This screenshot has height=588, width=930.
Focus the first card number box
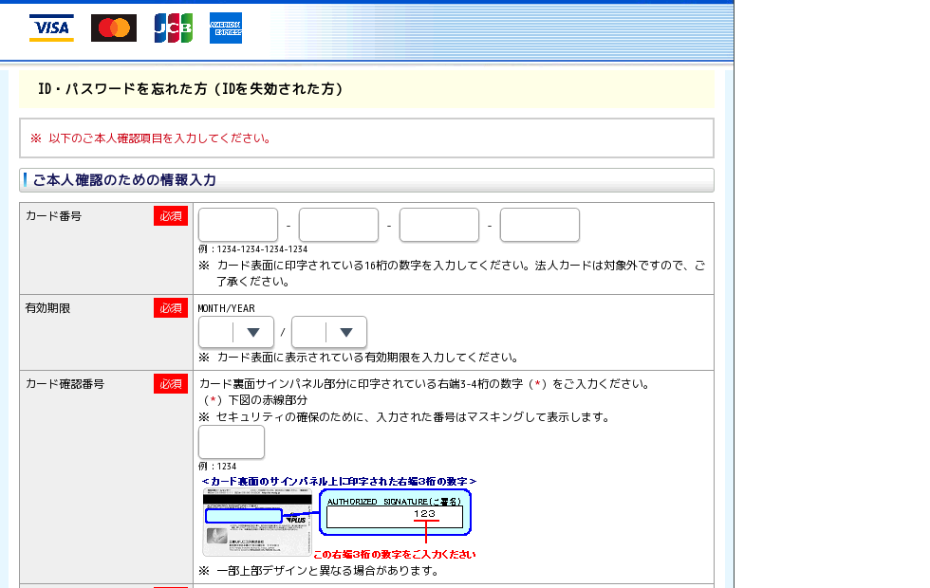point(238,225)
